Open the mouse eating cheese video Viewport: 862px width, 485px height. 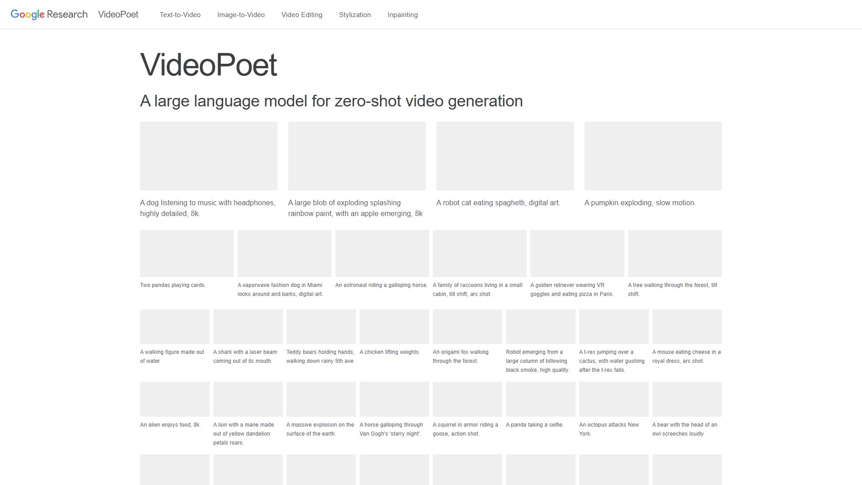tap(687, 326)
